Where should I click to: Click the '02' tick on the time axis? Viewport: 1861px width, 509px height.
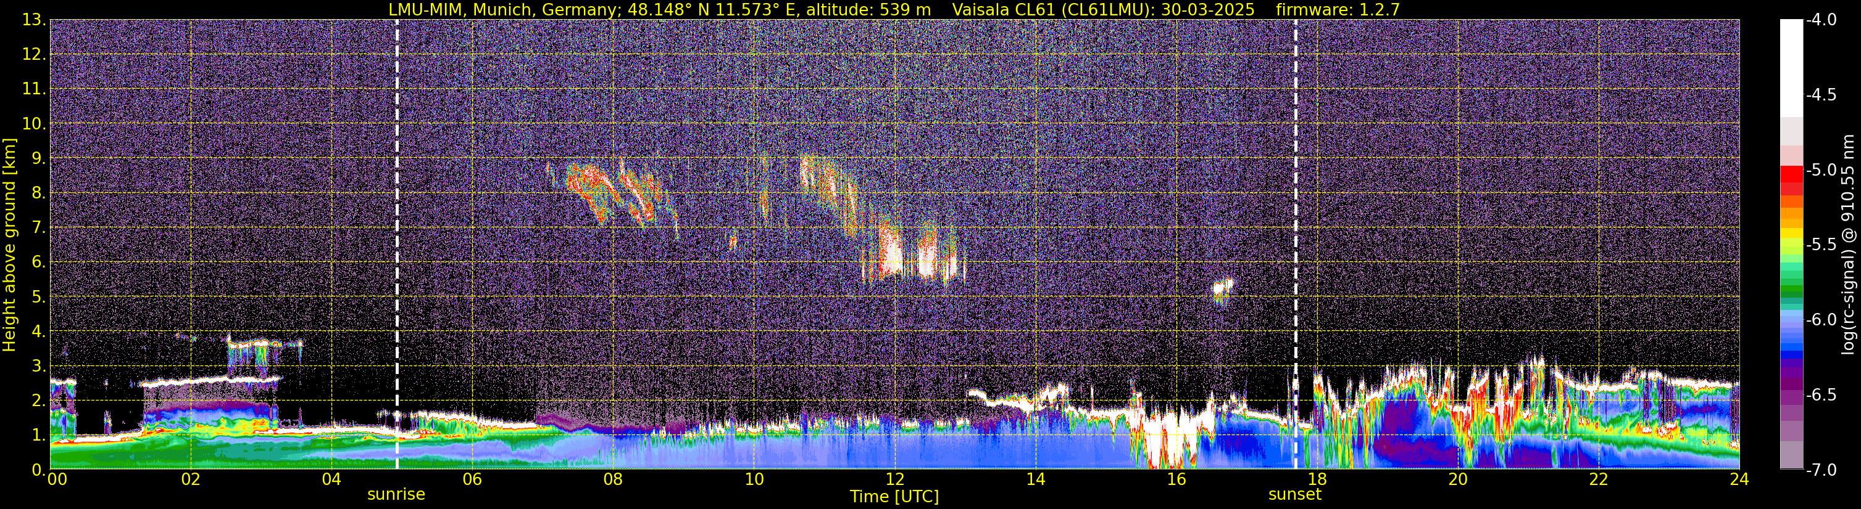coord(190,479)
